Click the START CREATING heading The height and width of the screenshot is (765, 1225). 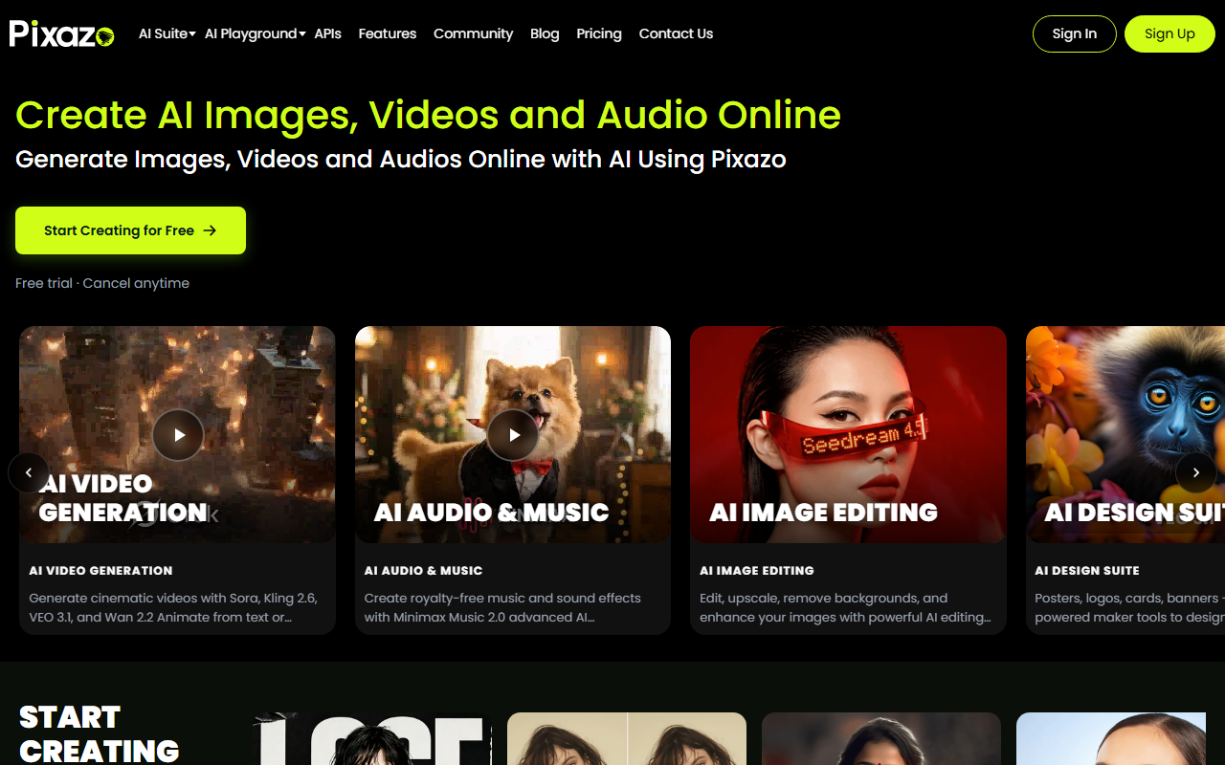pyautogui.click(x=100, y=733)
